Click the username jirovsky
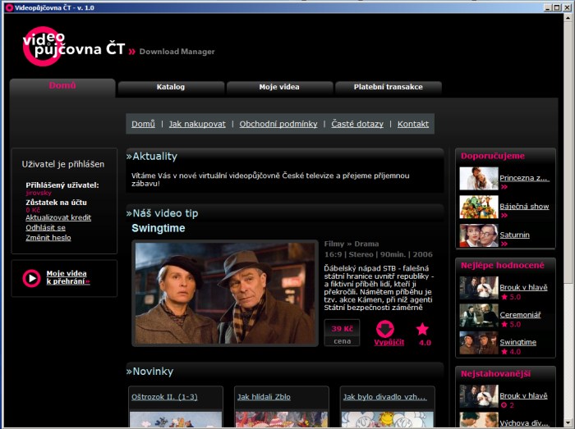 39,193
